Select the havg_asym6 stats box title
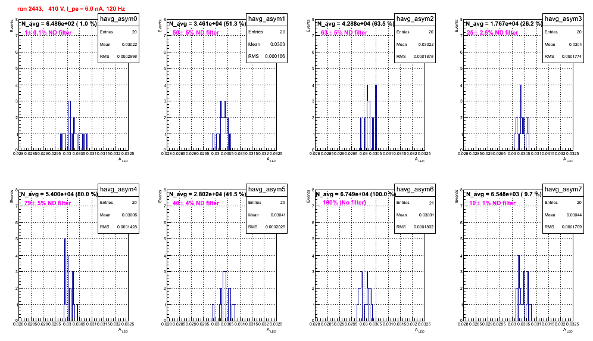 coord(415,190)
